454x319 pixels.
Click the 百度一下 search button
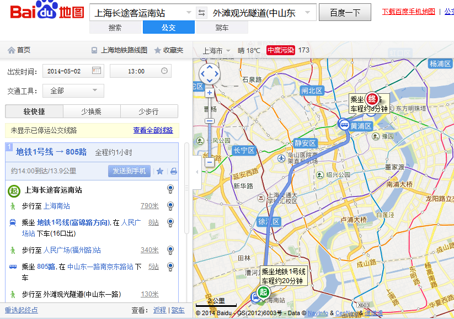(x=345, y=13)
